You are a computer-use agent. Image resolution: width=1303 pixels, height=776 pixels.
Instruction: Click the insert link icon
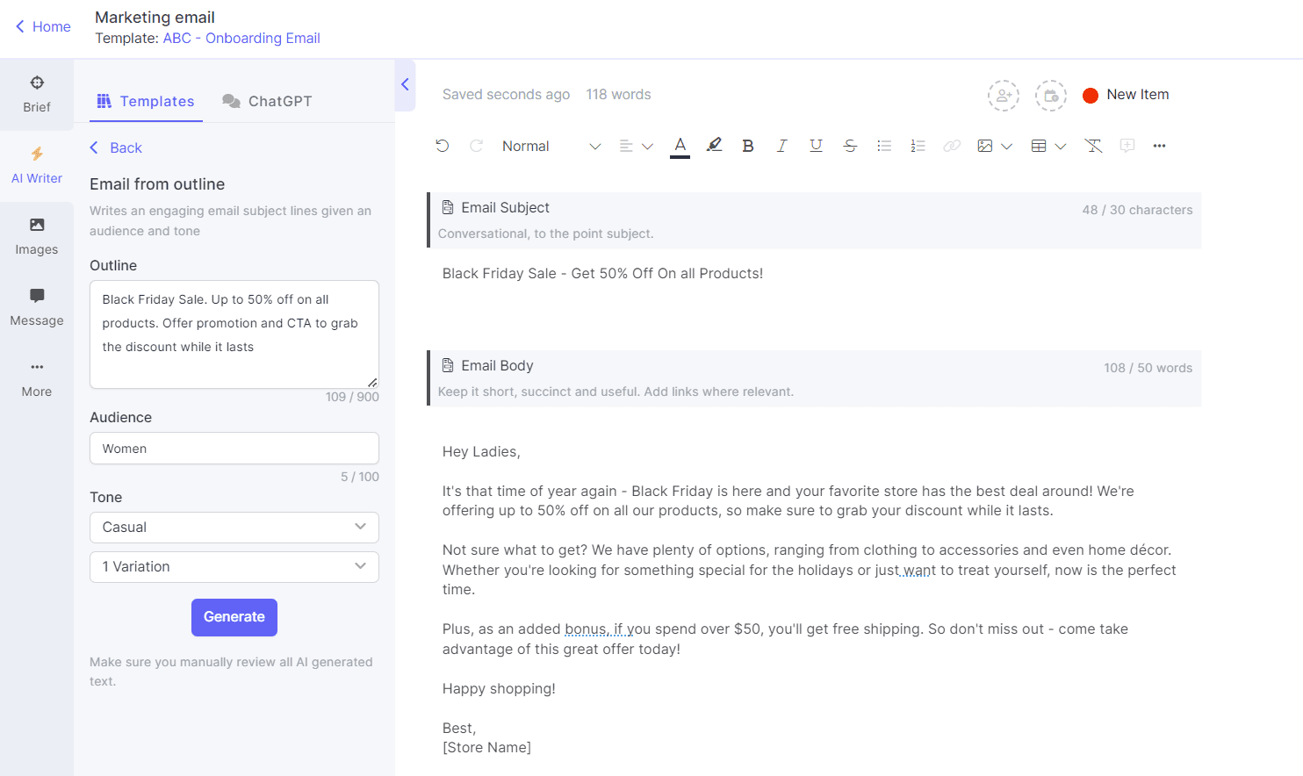pos(952,147)
